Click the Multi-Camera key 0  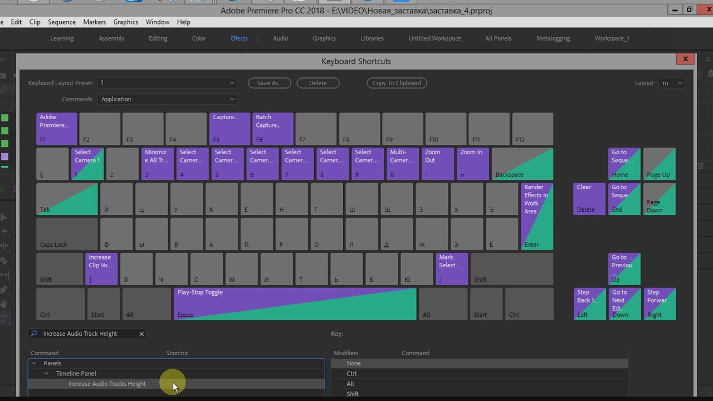403,164
